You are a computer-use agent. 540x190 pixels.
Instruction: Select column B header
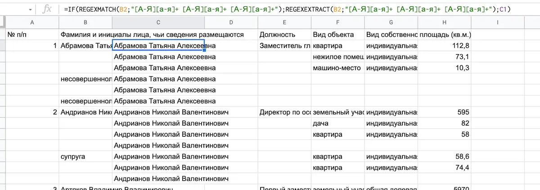point(85,23)
